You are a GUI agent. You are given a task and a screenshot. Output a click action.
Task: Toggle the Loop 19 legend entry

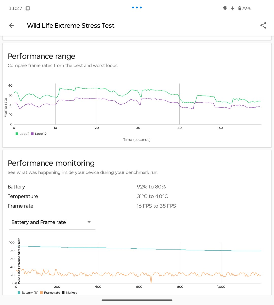pos(39,134)
